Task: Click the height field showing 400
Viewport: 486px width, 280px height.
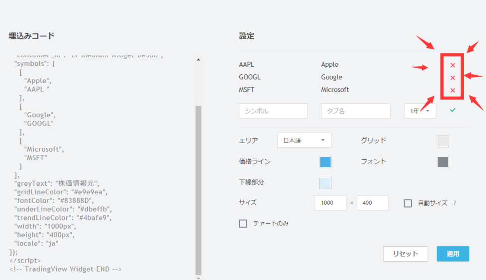Action: [372, 203]
